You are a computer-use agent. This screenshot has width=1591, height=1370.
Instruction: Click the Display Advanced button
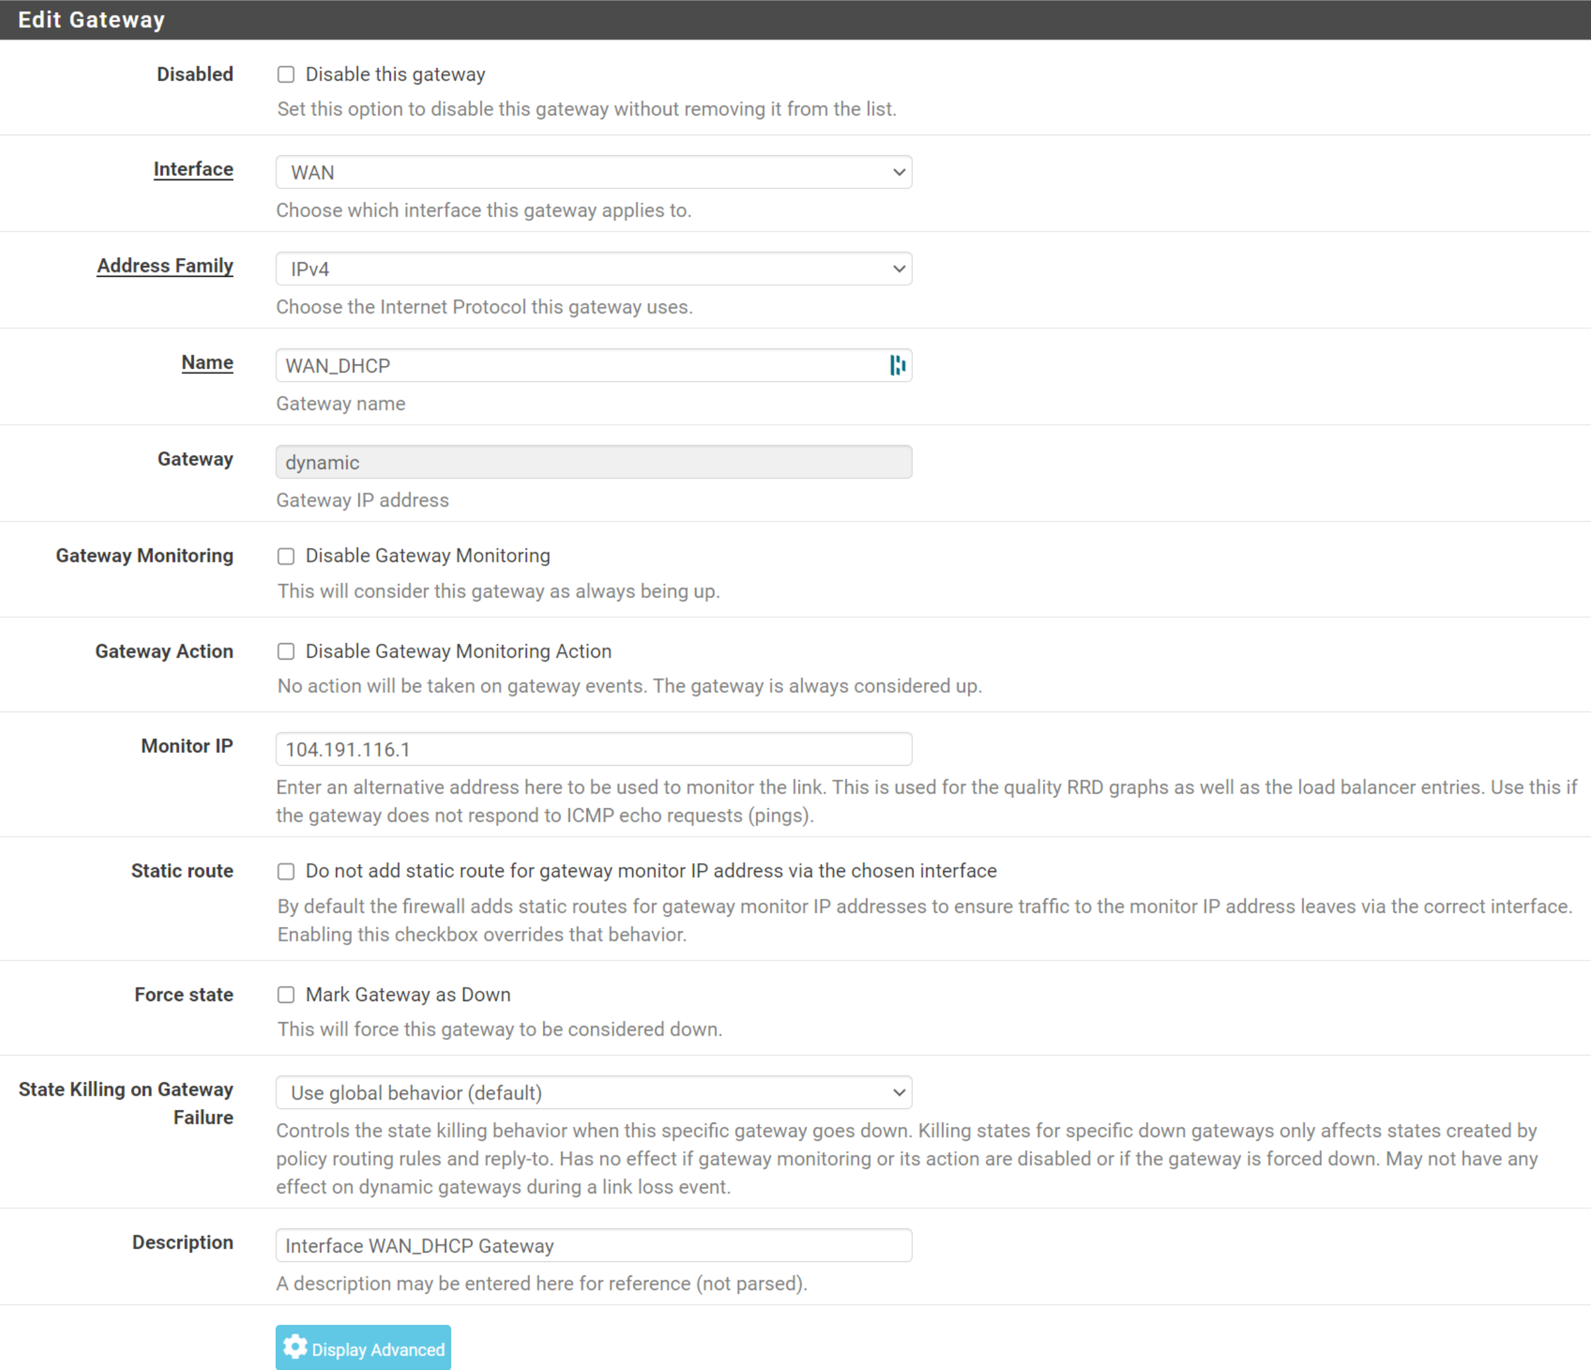363,1348
